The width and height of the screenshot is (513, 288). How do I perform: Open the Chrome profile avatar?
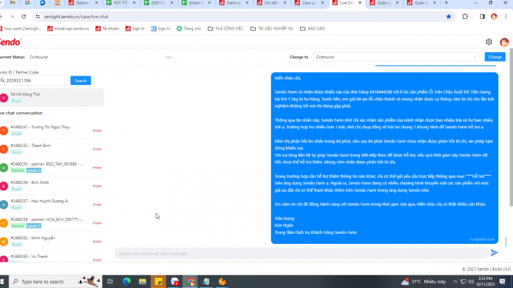coord(494,16)
